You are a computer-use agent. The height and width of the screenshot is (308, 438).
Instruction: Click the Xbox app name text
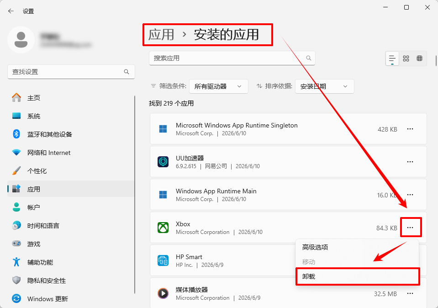[x=183, y=224]
